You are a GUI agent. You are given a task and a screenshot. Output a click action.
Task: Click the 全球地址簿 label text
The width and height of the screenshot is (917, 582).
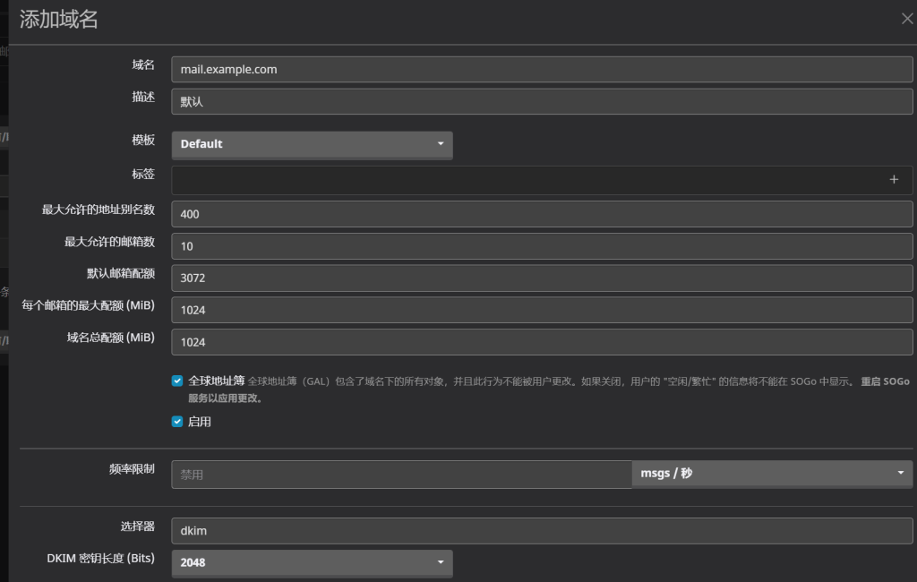tap(216, 381)
